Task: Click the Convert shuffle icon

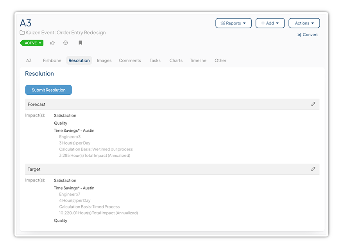Action: (299, 35)
